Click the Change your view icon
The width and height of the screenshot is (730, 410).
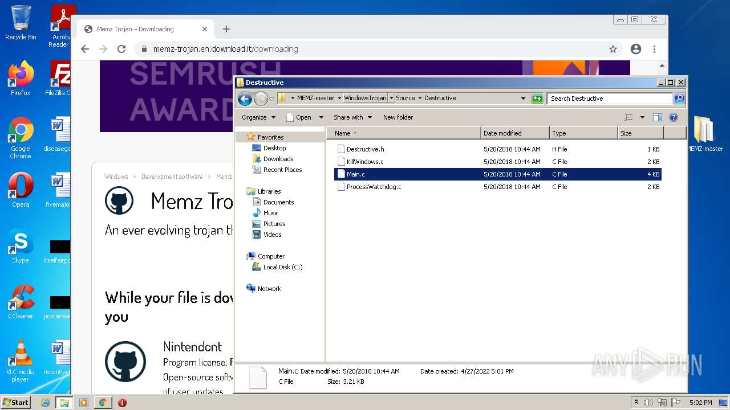628,117
